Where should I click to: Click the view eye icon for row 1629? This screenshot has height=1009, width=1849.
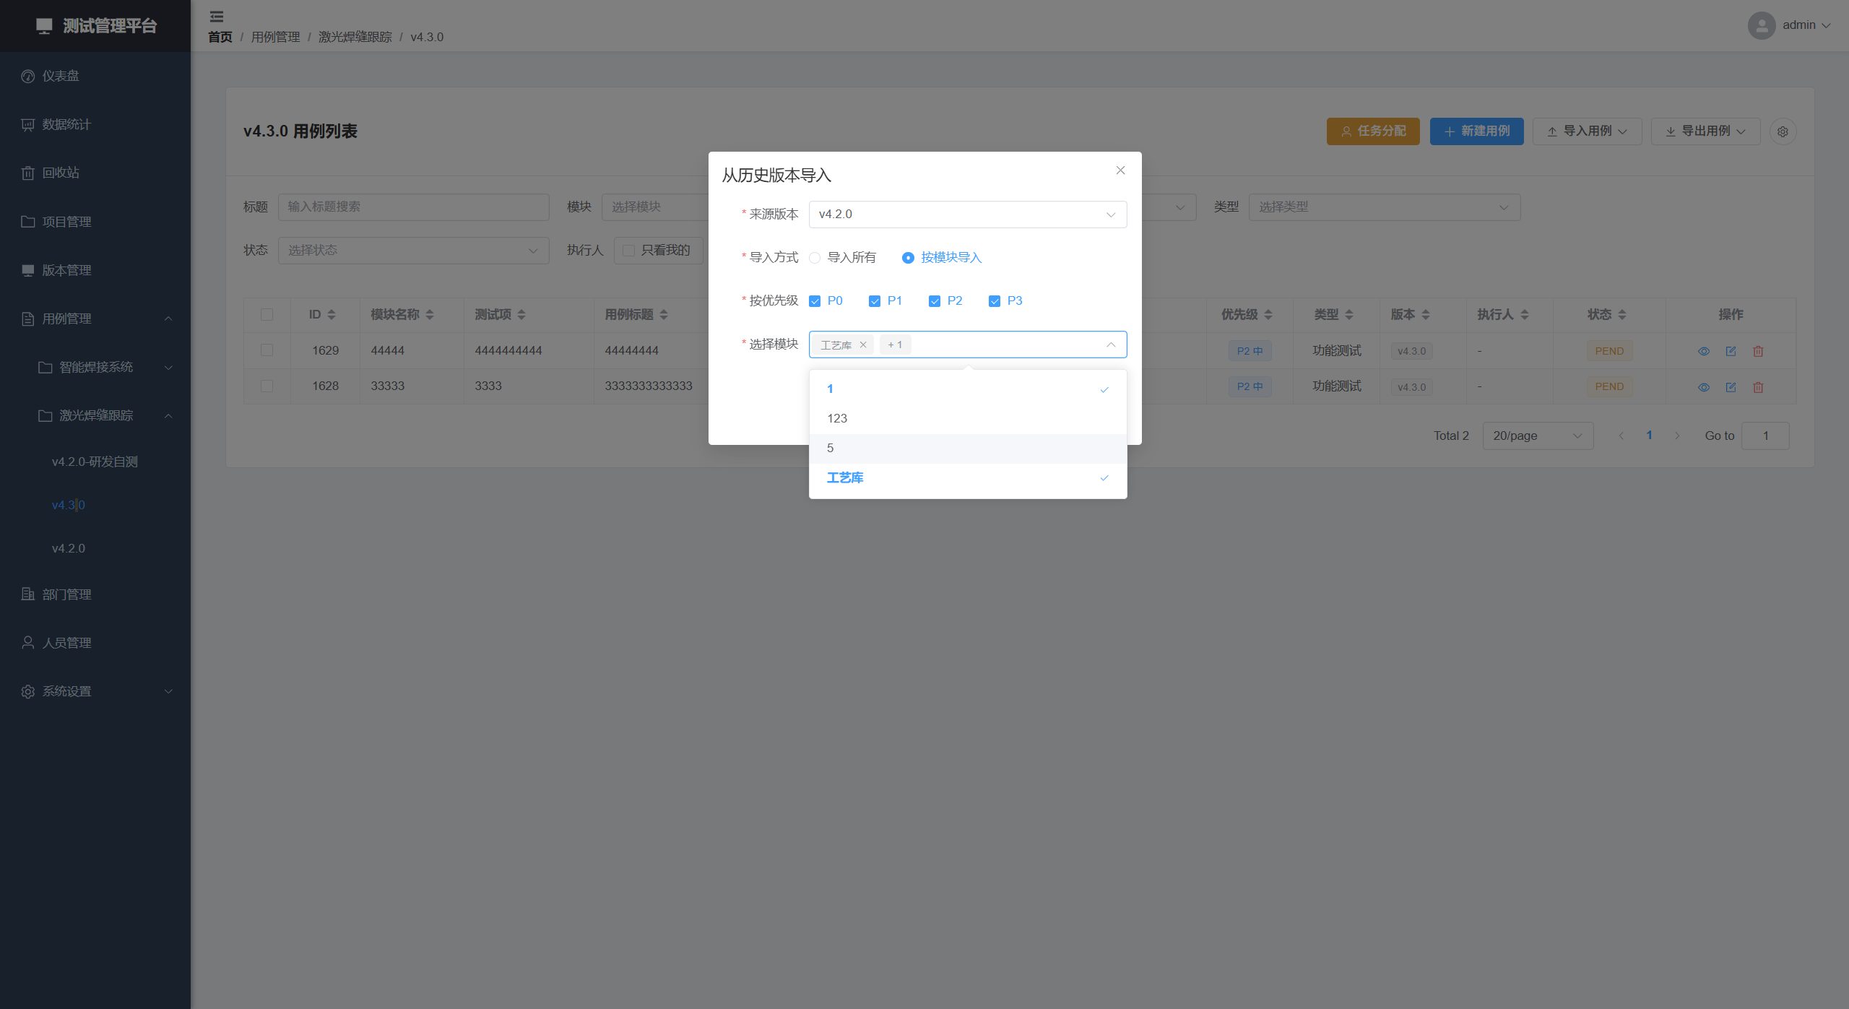(x=1703, y=351)
